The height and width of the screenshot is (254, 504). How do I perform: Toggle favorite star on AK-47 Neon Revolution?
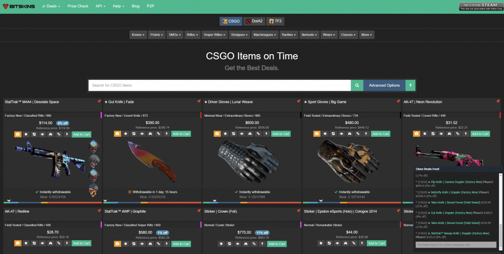[425, 134]
